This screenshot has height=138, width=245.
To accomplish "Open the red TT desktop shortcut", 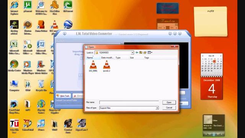I will (x=14, y=126).
